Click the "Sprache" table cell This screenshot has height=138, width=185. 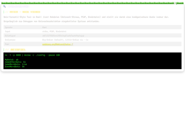tap(22, 27)
